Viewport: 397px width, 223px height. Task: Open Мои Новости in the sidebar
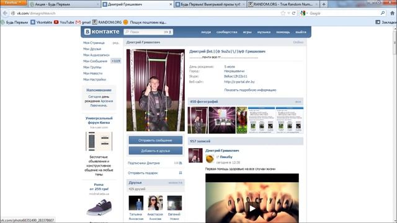coord(92,73)
